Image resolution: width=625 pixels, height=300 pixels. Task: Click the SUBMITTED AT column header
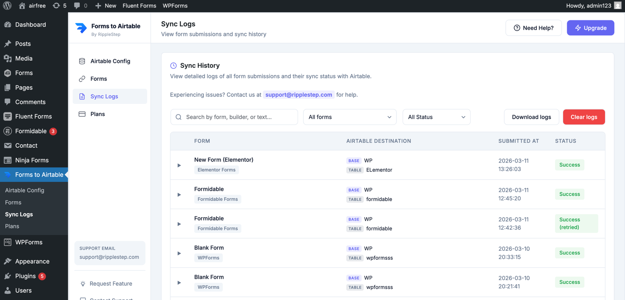click(518, 141)
